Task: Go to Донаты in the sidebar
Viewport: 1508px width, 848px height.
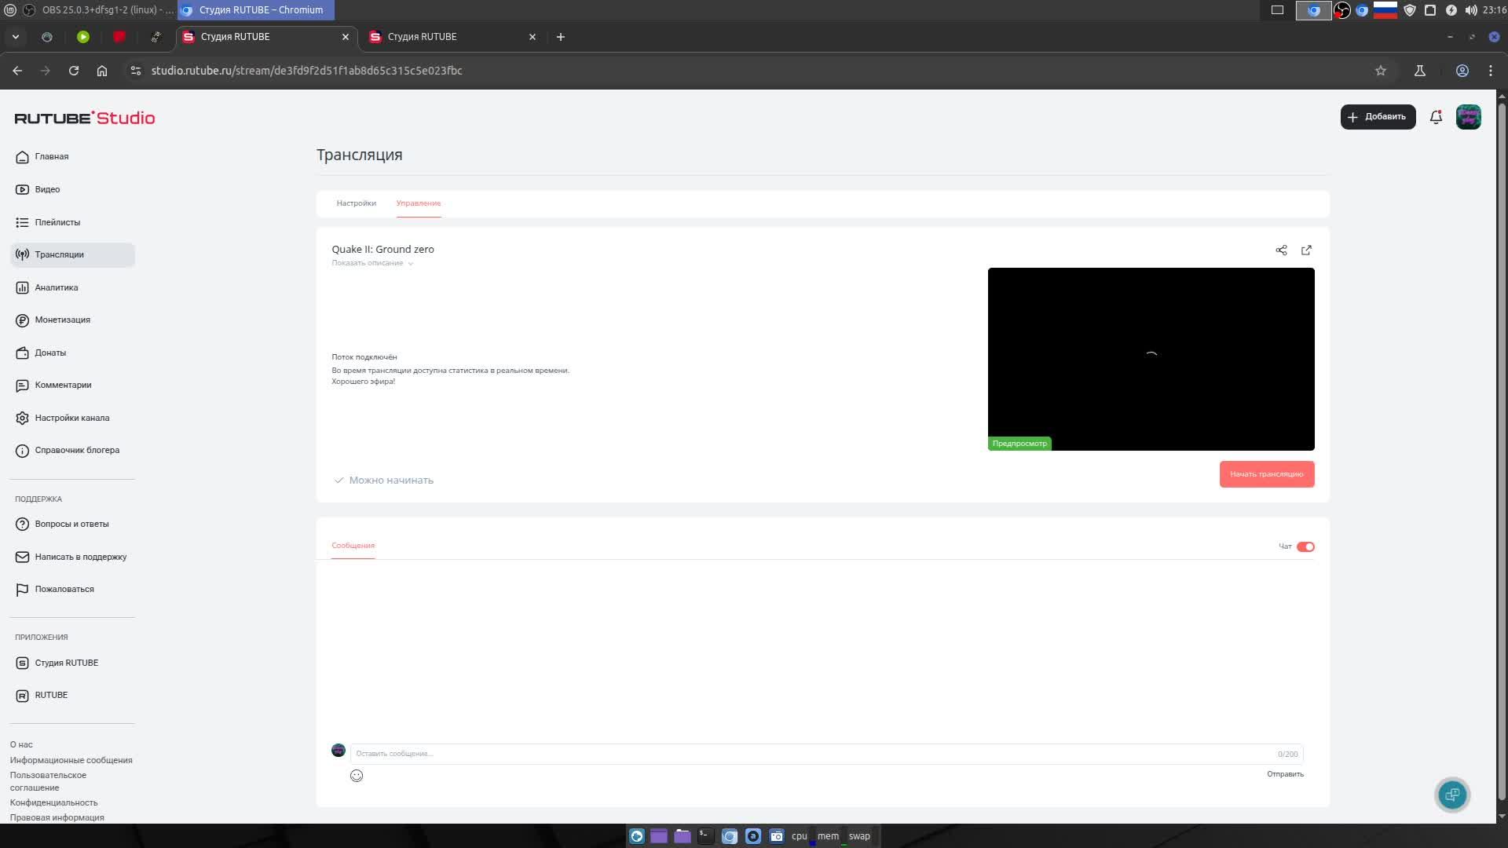Action: pyautogui.click(x=50, y=353)
